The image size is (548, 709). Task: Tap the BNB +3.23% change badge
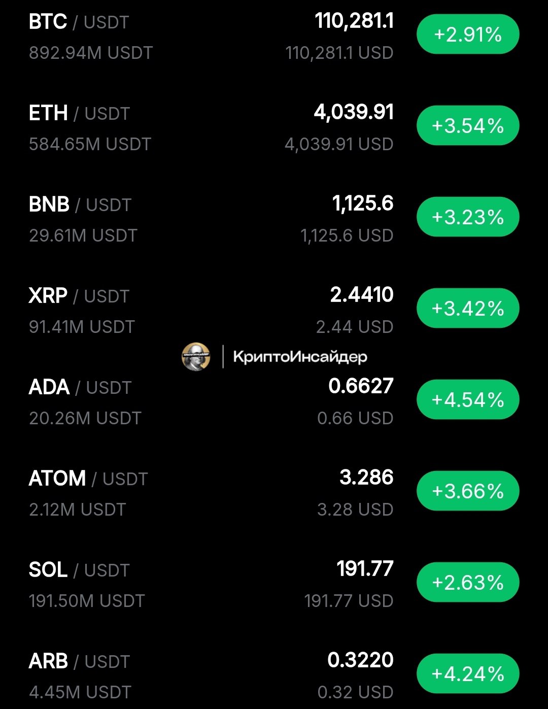click(468, 217)
